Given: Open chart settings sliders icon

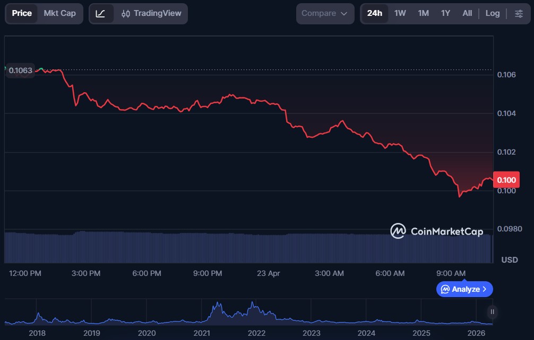Looking at the screenshot, I should (x=519, y=13).
